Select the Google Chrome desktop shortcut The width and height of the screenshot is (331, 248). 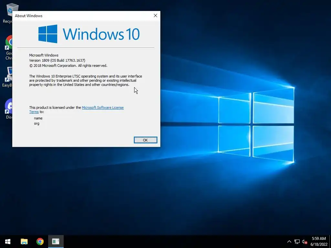pyautogui.click(x=8, y=48)
